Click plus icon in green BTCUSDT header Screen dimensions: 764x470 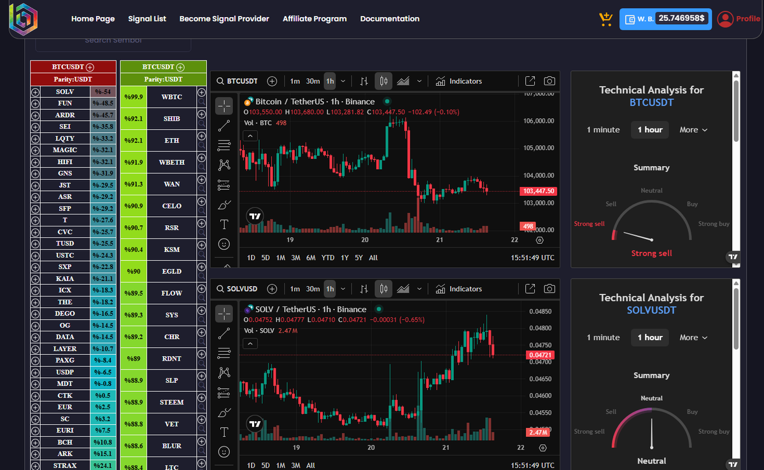pos(180,67)
